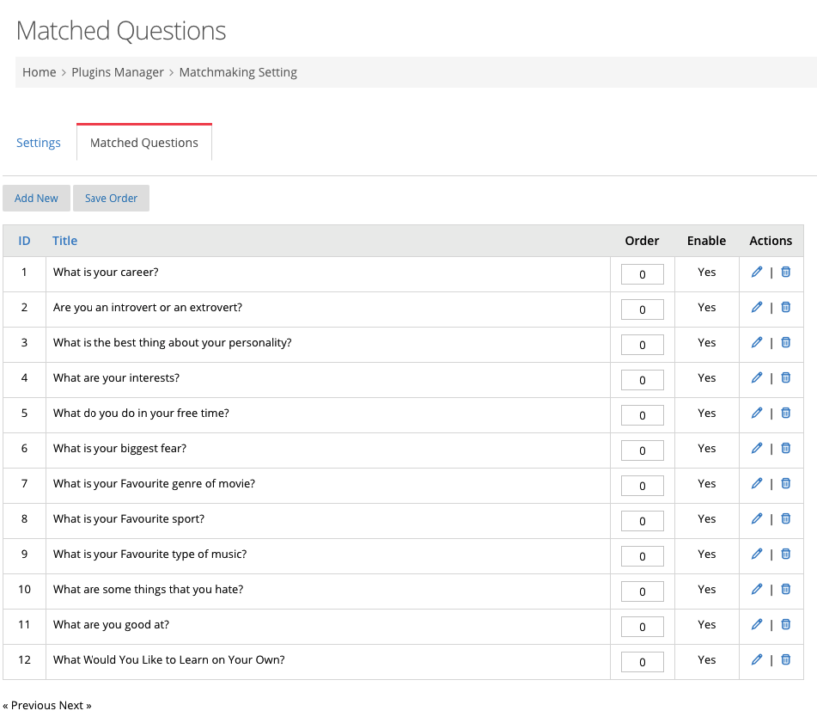Switch to the Settings tab
This screenshot has width=817, height=723.
coord(39,143)
